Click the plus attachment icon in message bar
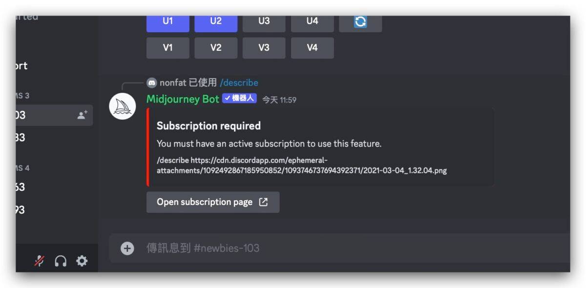The image size is (586, 288). click(127, 248)
